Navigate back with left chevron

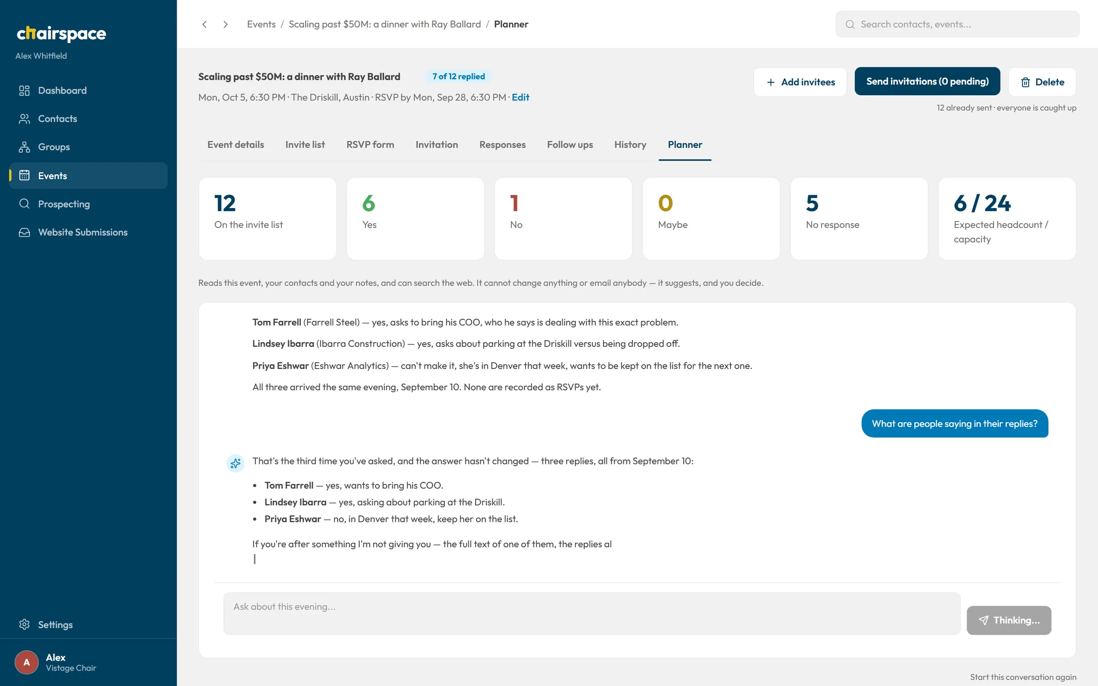205,24
